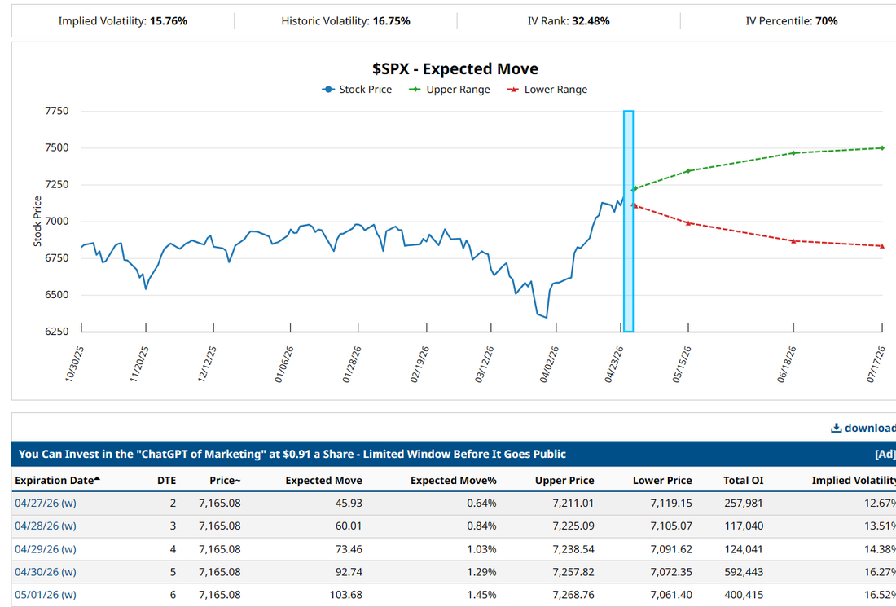The height and width of the screenshot is (607, 896).
Task: Open the 04/30/26 (w) expiration link
Action: [46, 571]
